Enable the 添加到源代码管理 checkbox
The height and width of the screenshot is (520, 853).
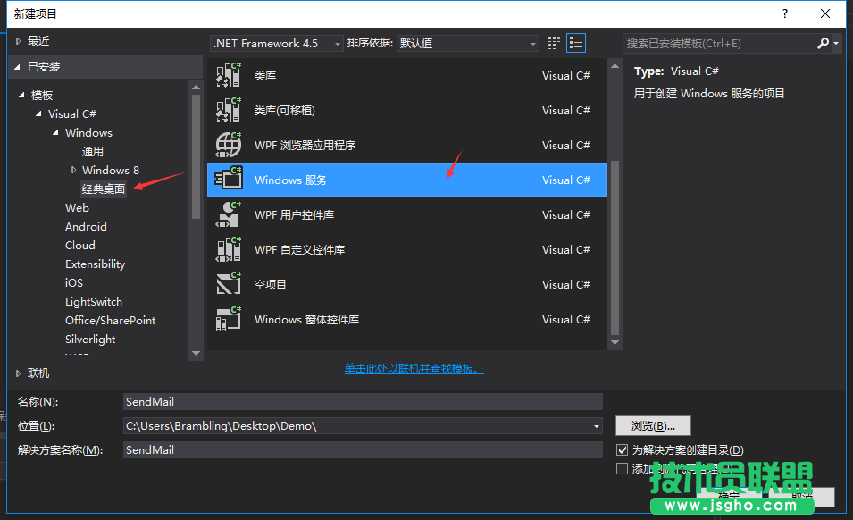pos(623,468)
